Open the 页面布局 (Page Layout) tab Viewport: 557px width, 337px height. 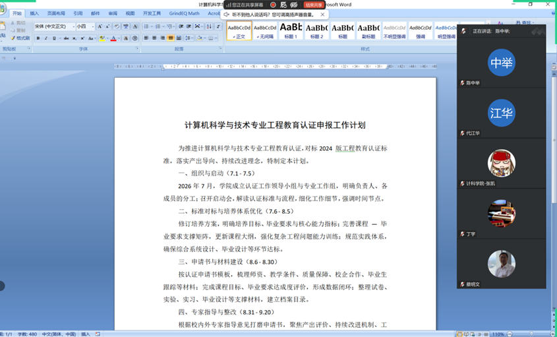coord(56,13)
